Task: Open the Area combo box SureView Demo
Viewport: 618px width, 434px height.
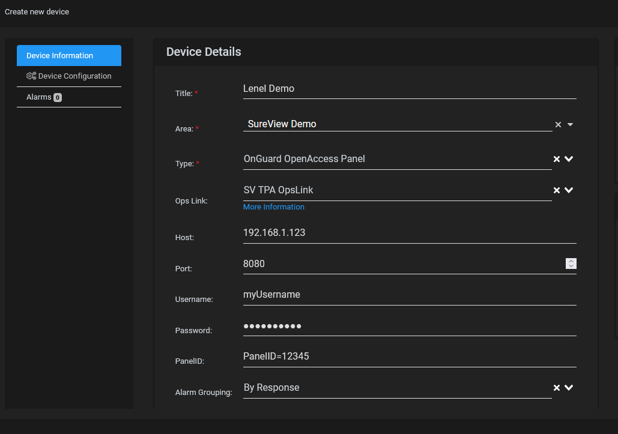Action: [398, 124]
